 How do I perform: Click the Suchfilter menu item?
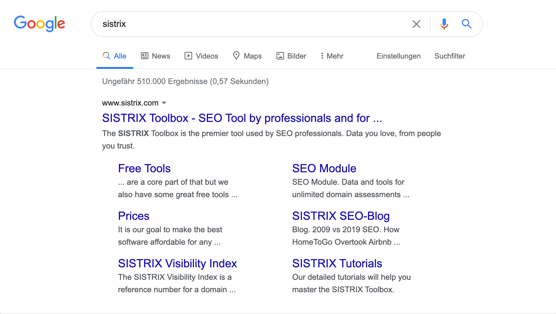449,56
